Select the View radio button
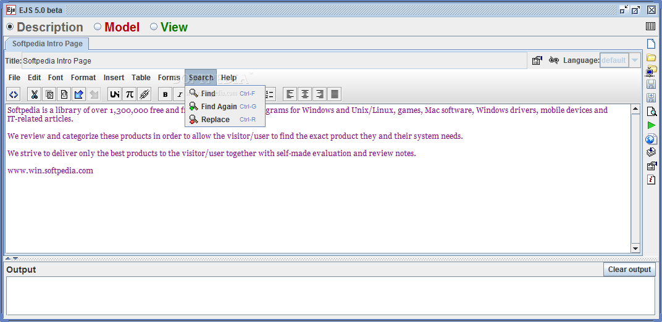Image resolution: width=662 pixels, height=322 pixels. coord(154,27)
